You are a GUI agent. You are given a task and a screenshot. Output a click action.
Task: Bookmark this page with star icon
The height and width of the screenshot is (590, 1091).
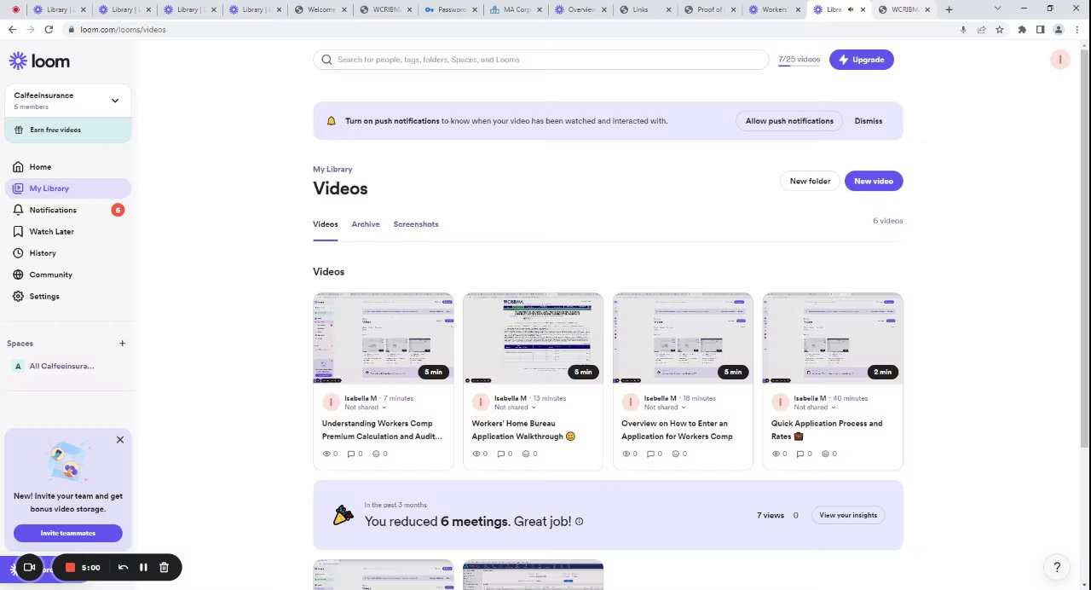[x=1000, y=29]
